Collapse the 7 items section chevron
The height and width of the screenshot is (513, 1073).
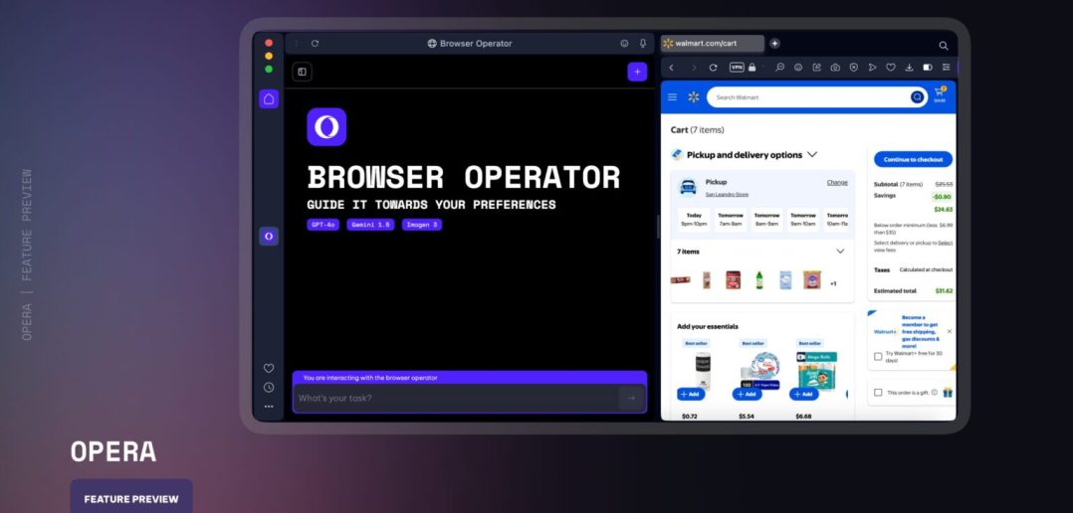840,252
